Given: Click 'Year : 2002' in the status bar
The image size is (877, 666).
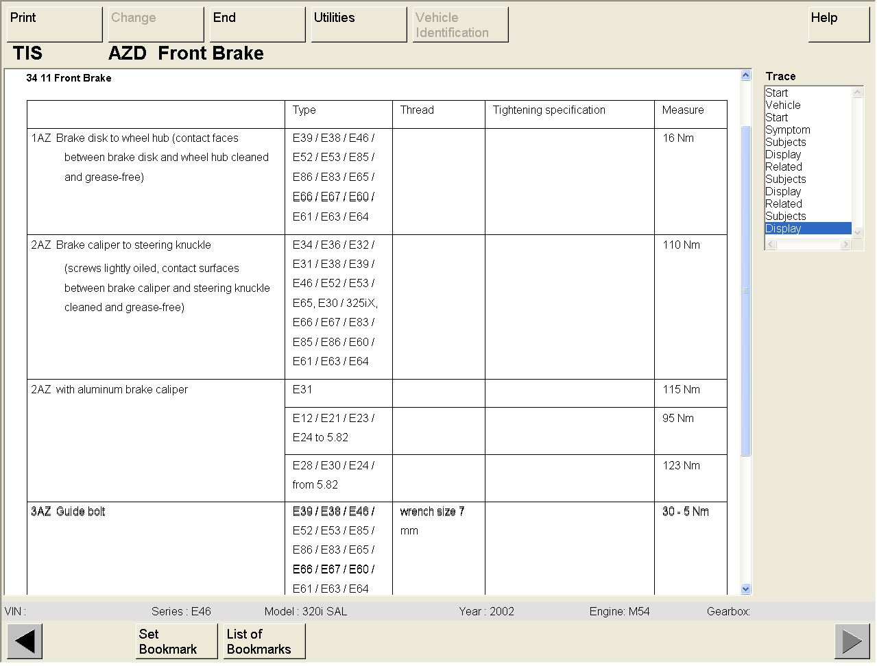Looking at the screenshot, I should tap(487, 612).
